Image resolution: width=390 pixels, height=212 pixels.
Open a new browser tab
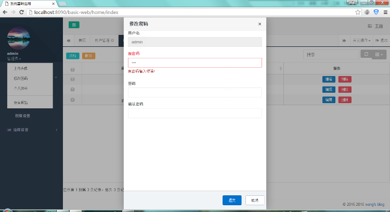tap(62, 4)
